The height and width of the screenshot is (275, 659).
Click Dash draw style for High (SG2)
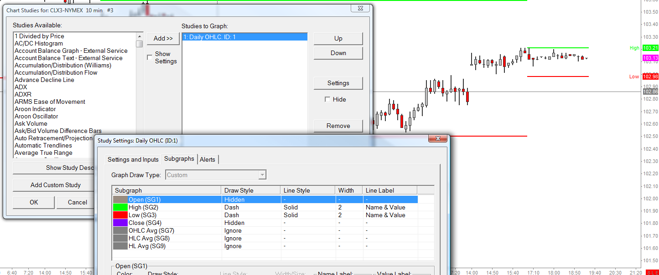pyautogui.click(x=232, y=207)
